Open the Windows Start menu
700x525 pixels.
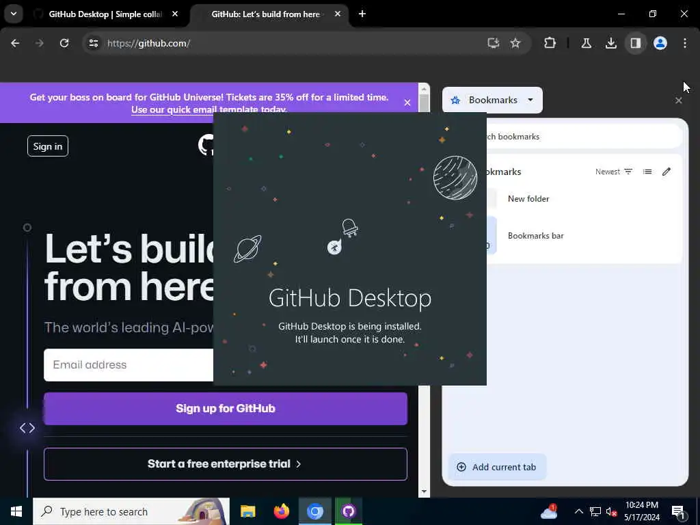point(16,511)
